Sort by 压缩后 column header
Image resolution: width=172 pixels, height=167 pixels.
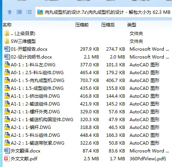[x=108, y=25]
